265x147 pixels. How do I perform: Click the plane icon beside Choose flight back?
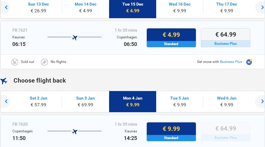tap(4, 81)
